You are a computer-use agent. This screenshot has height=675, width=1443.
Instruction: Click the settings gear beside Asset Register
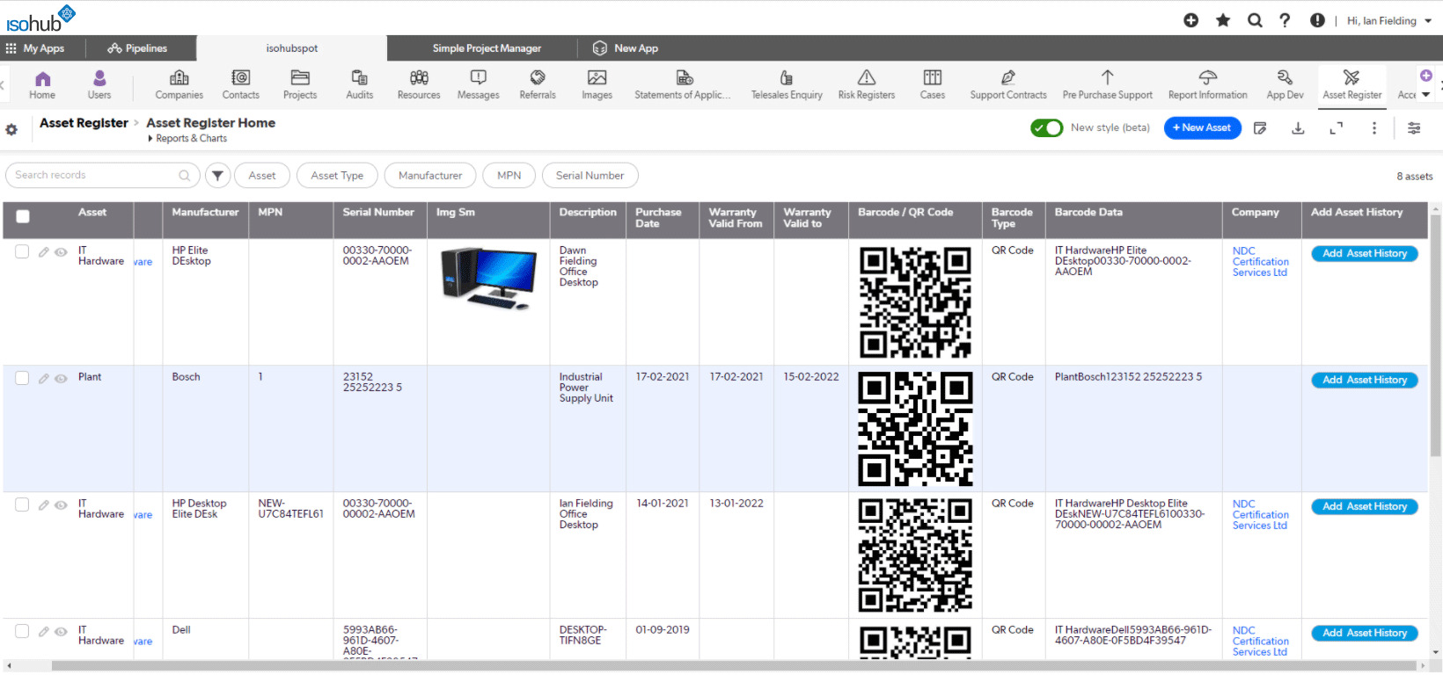11,129
